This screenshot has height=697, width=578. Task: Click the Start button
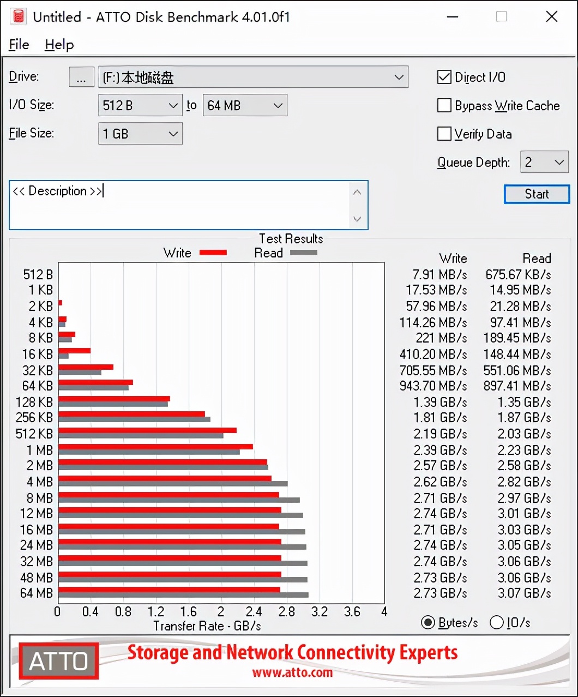coord(537,194)
